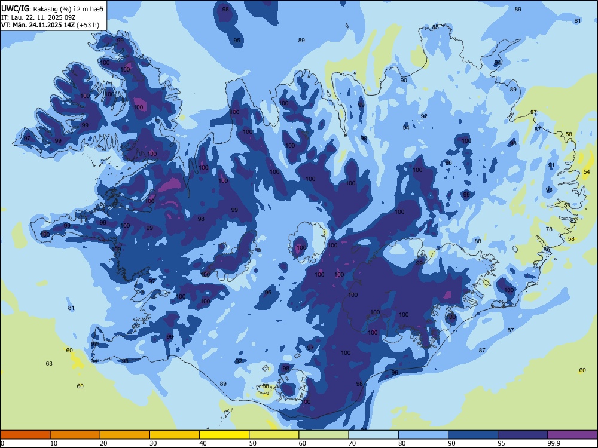Screen dimensions: 598x448
Task: Select the '82' value on the east coast
Action: point(573,220)
